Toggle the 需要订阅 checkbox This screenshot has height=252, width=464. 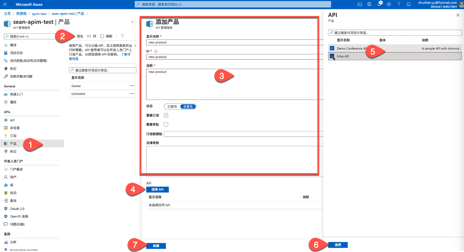[x=166, y=115]
